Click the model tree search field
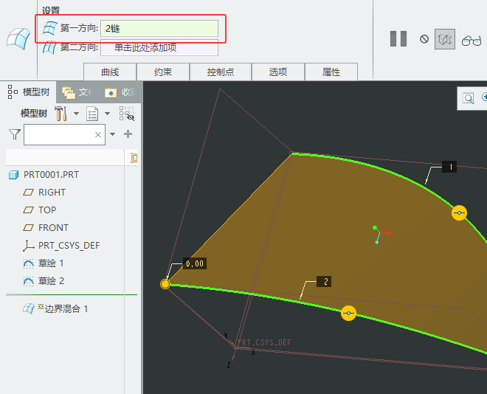Screen dimensions: 487x394 coord(65,134)
